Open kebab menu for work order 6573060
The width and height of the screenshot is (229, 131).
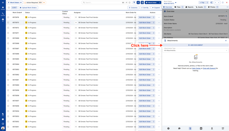coord(154,85)
